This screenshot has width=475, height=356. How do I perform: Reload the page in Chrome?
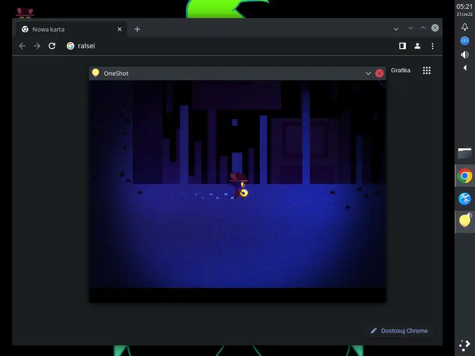point(52,46)
